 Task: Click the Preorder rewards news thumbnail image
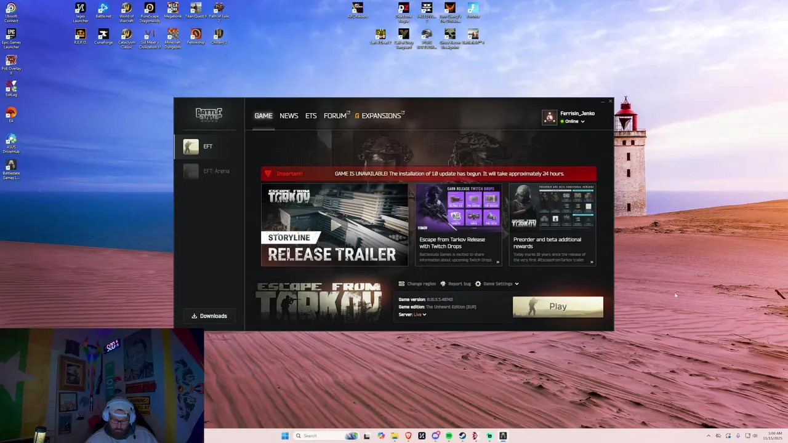552,208
